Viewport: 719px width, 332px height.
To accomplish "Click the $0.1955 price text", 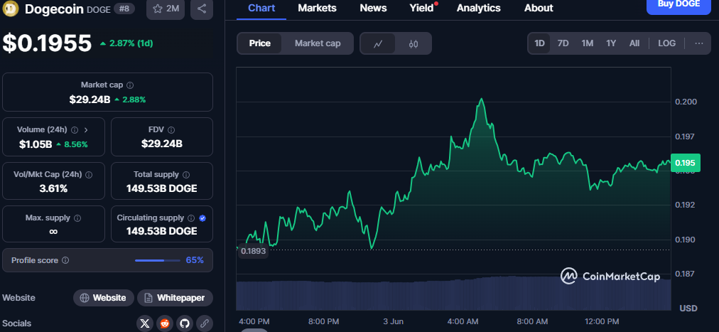I will 47,43.
